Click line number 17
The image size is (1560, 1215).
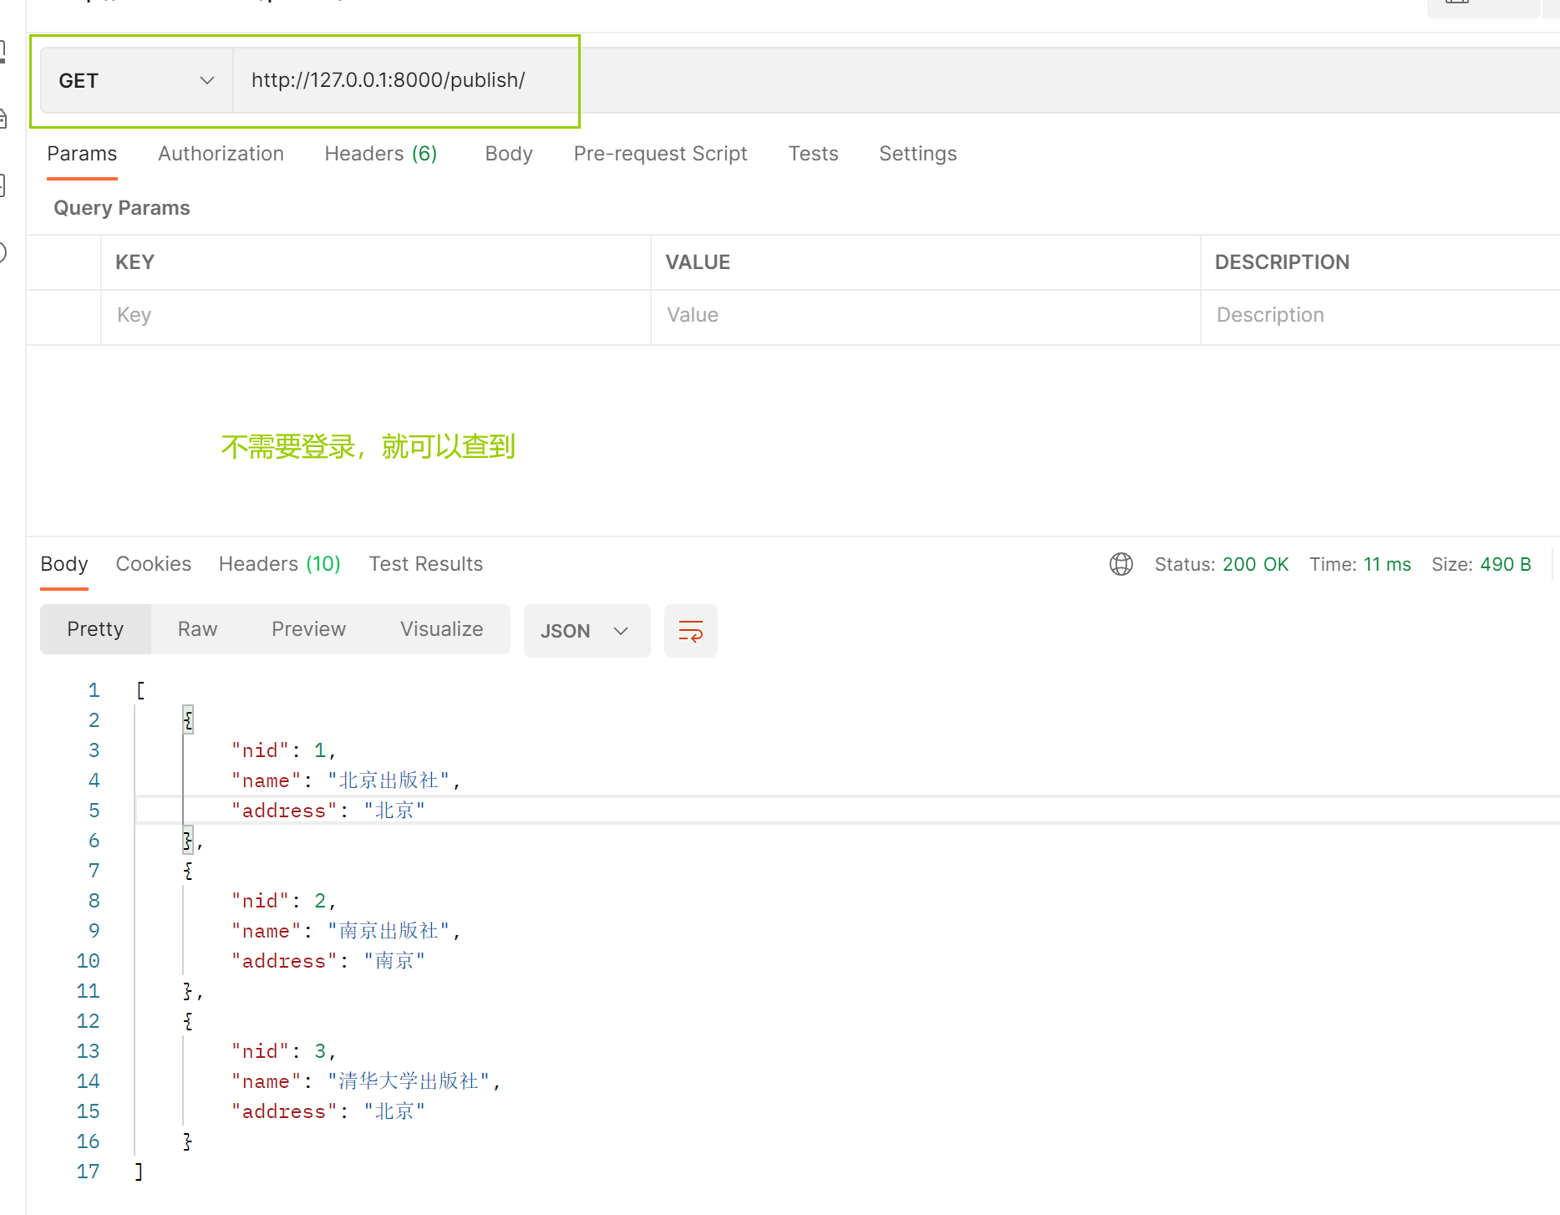[88, 1172]
